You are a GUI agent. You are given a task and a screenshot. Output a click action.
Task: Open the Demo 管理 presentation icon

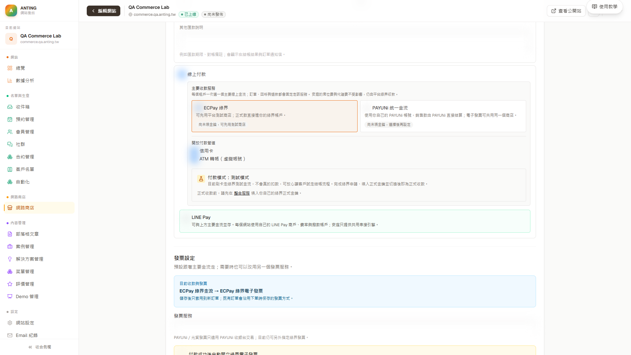click(10, 296)
